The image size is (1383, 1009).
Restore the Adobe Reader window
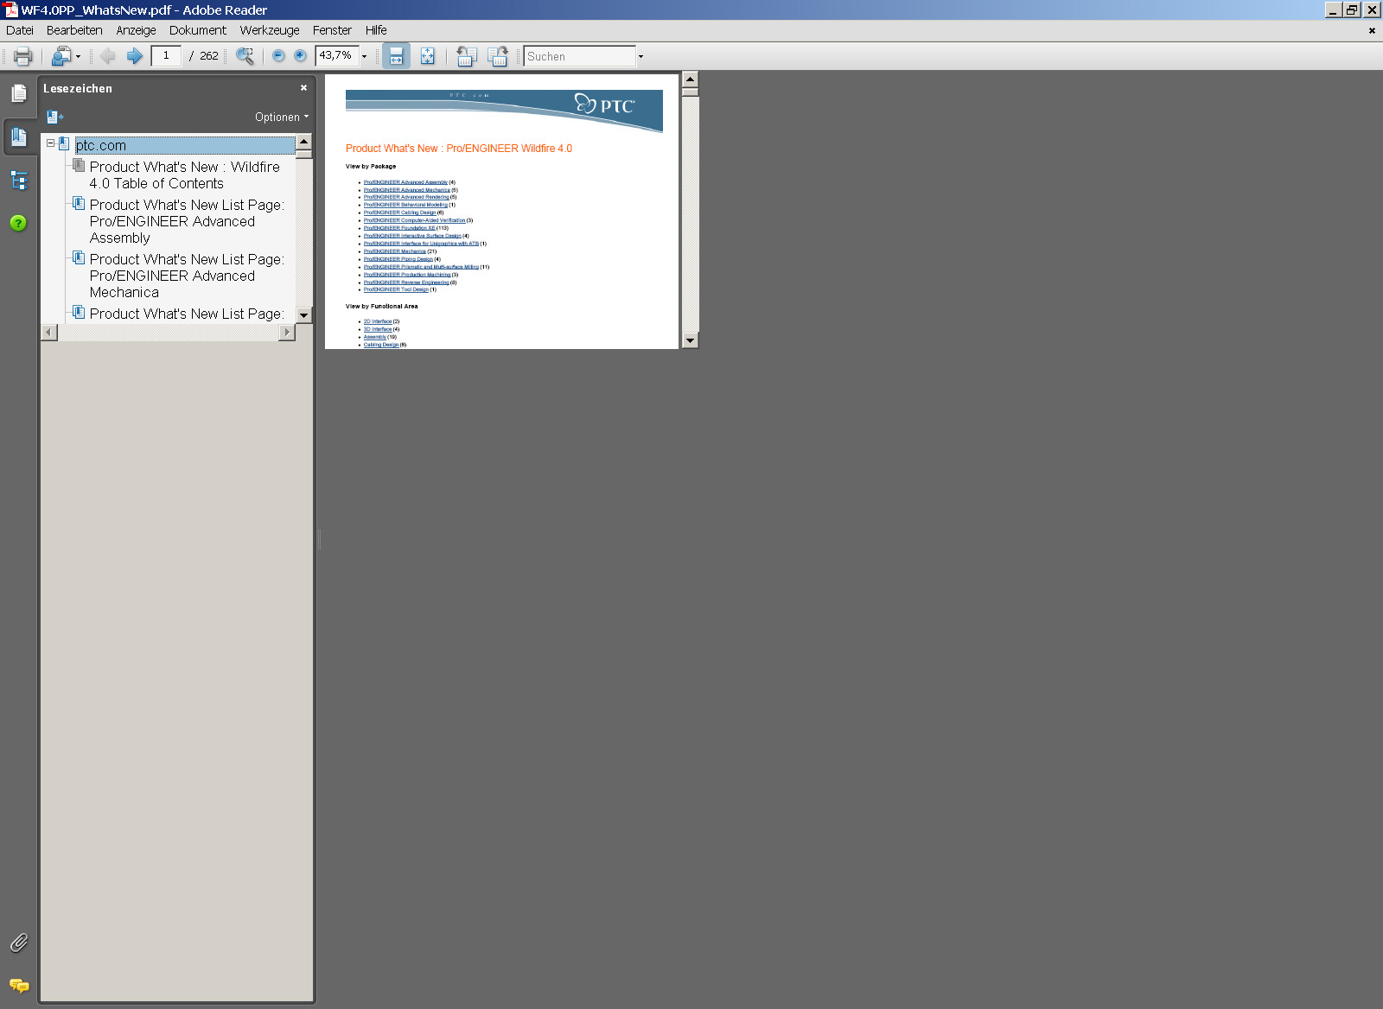click(1353, 10)
